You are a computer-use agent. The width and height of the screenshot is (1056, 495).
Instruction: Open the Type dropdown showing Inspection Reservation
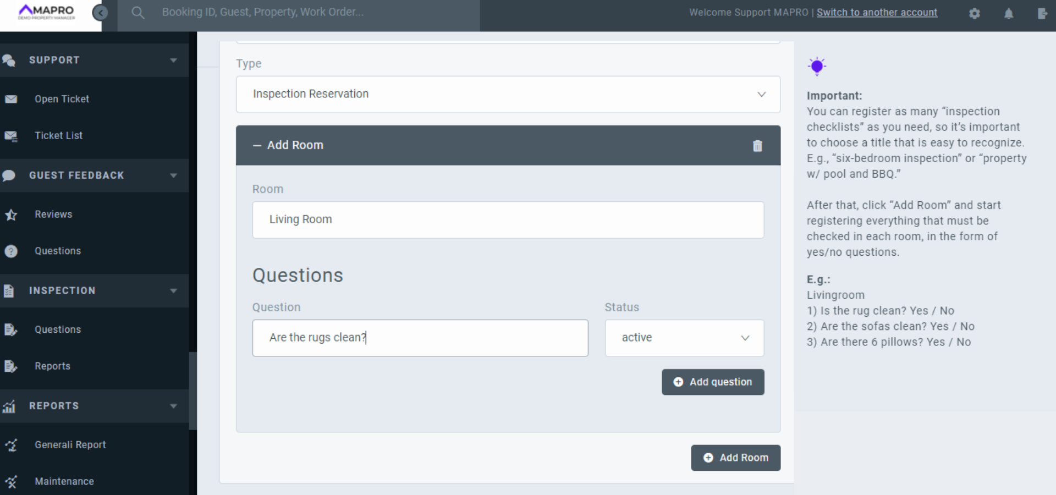tap(508, 94)
